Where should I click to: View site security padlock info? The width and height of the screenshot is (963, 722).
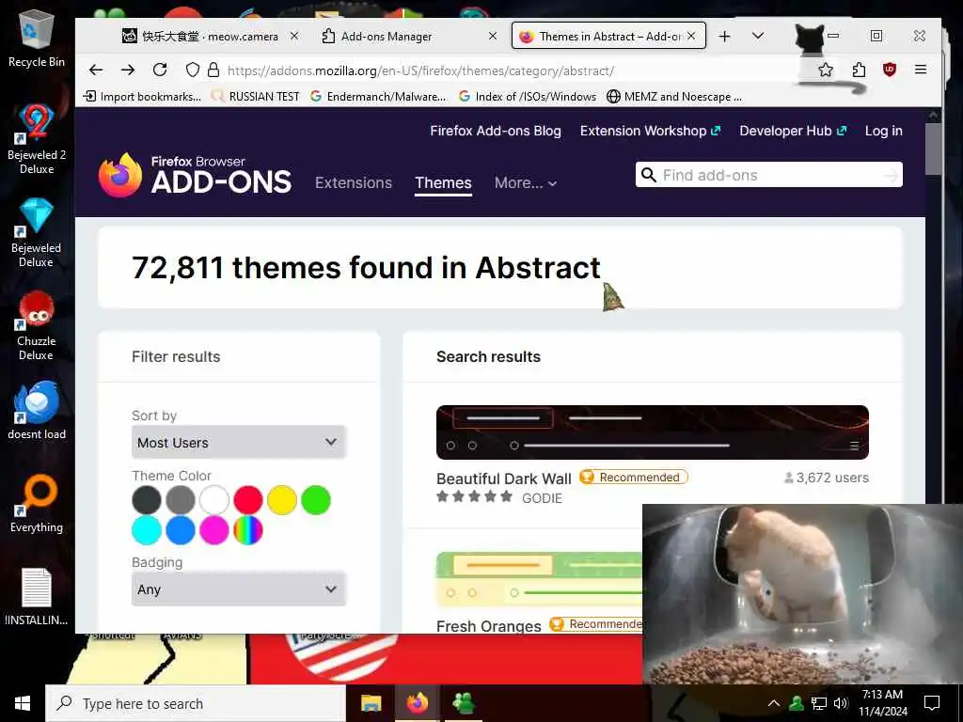213,70
